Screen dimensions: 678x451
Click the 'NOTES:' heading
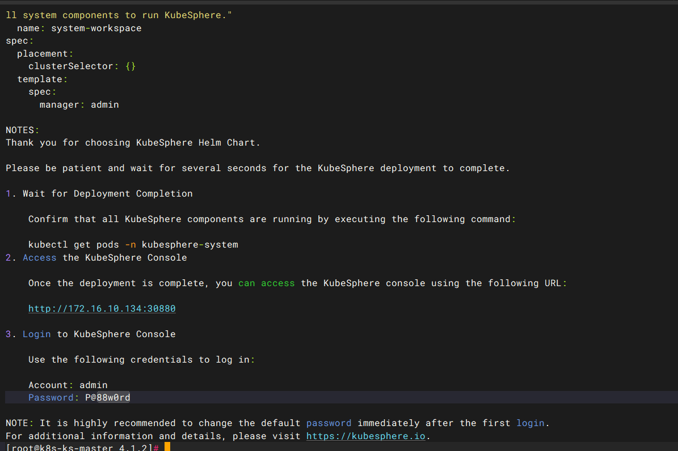pos(23,130)
